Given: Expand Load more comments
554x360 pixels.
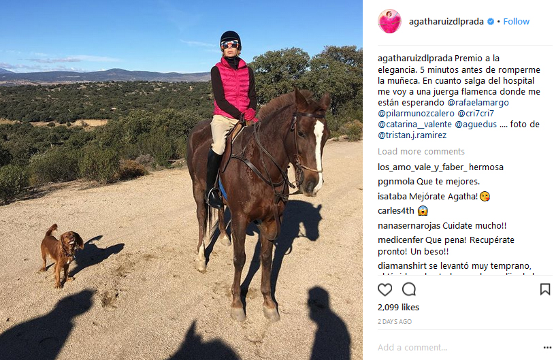Looking at the screenshot, I should tap(421, 152).
